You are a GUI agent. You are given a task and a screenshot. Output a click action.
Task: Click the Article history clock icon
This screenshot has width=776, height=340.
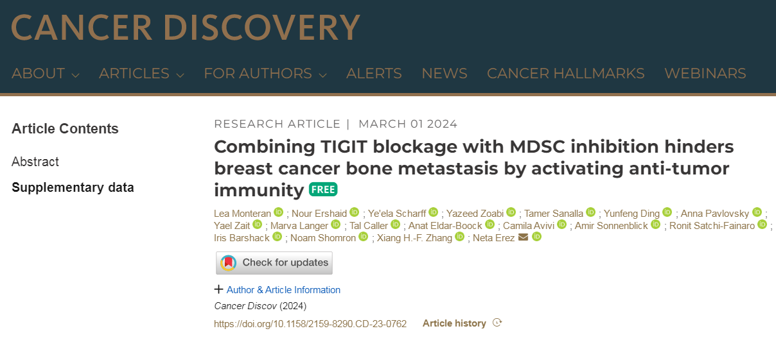coord(497,323)
